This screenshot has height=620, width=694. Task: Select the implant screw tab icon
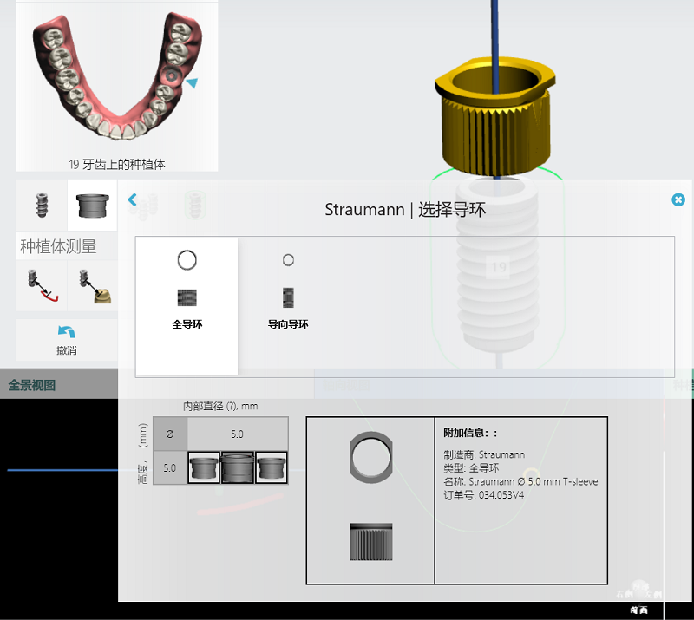coord(42,206)
